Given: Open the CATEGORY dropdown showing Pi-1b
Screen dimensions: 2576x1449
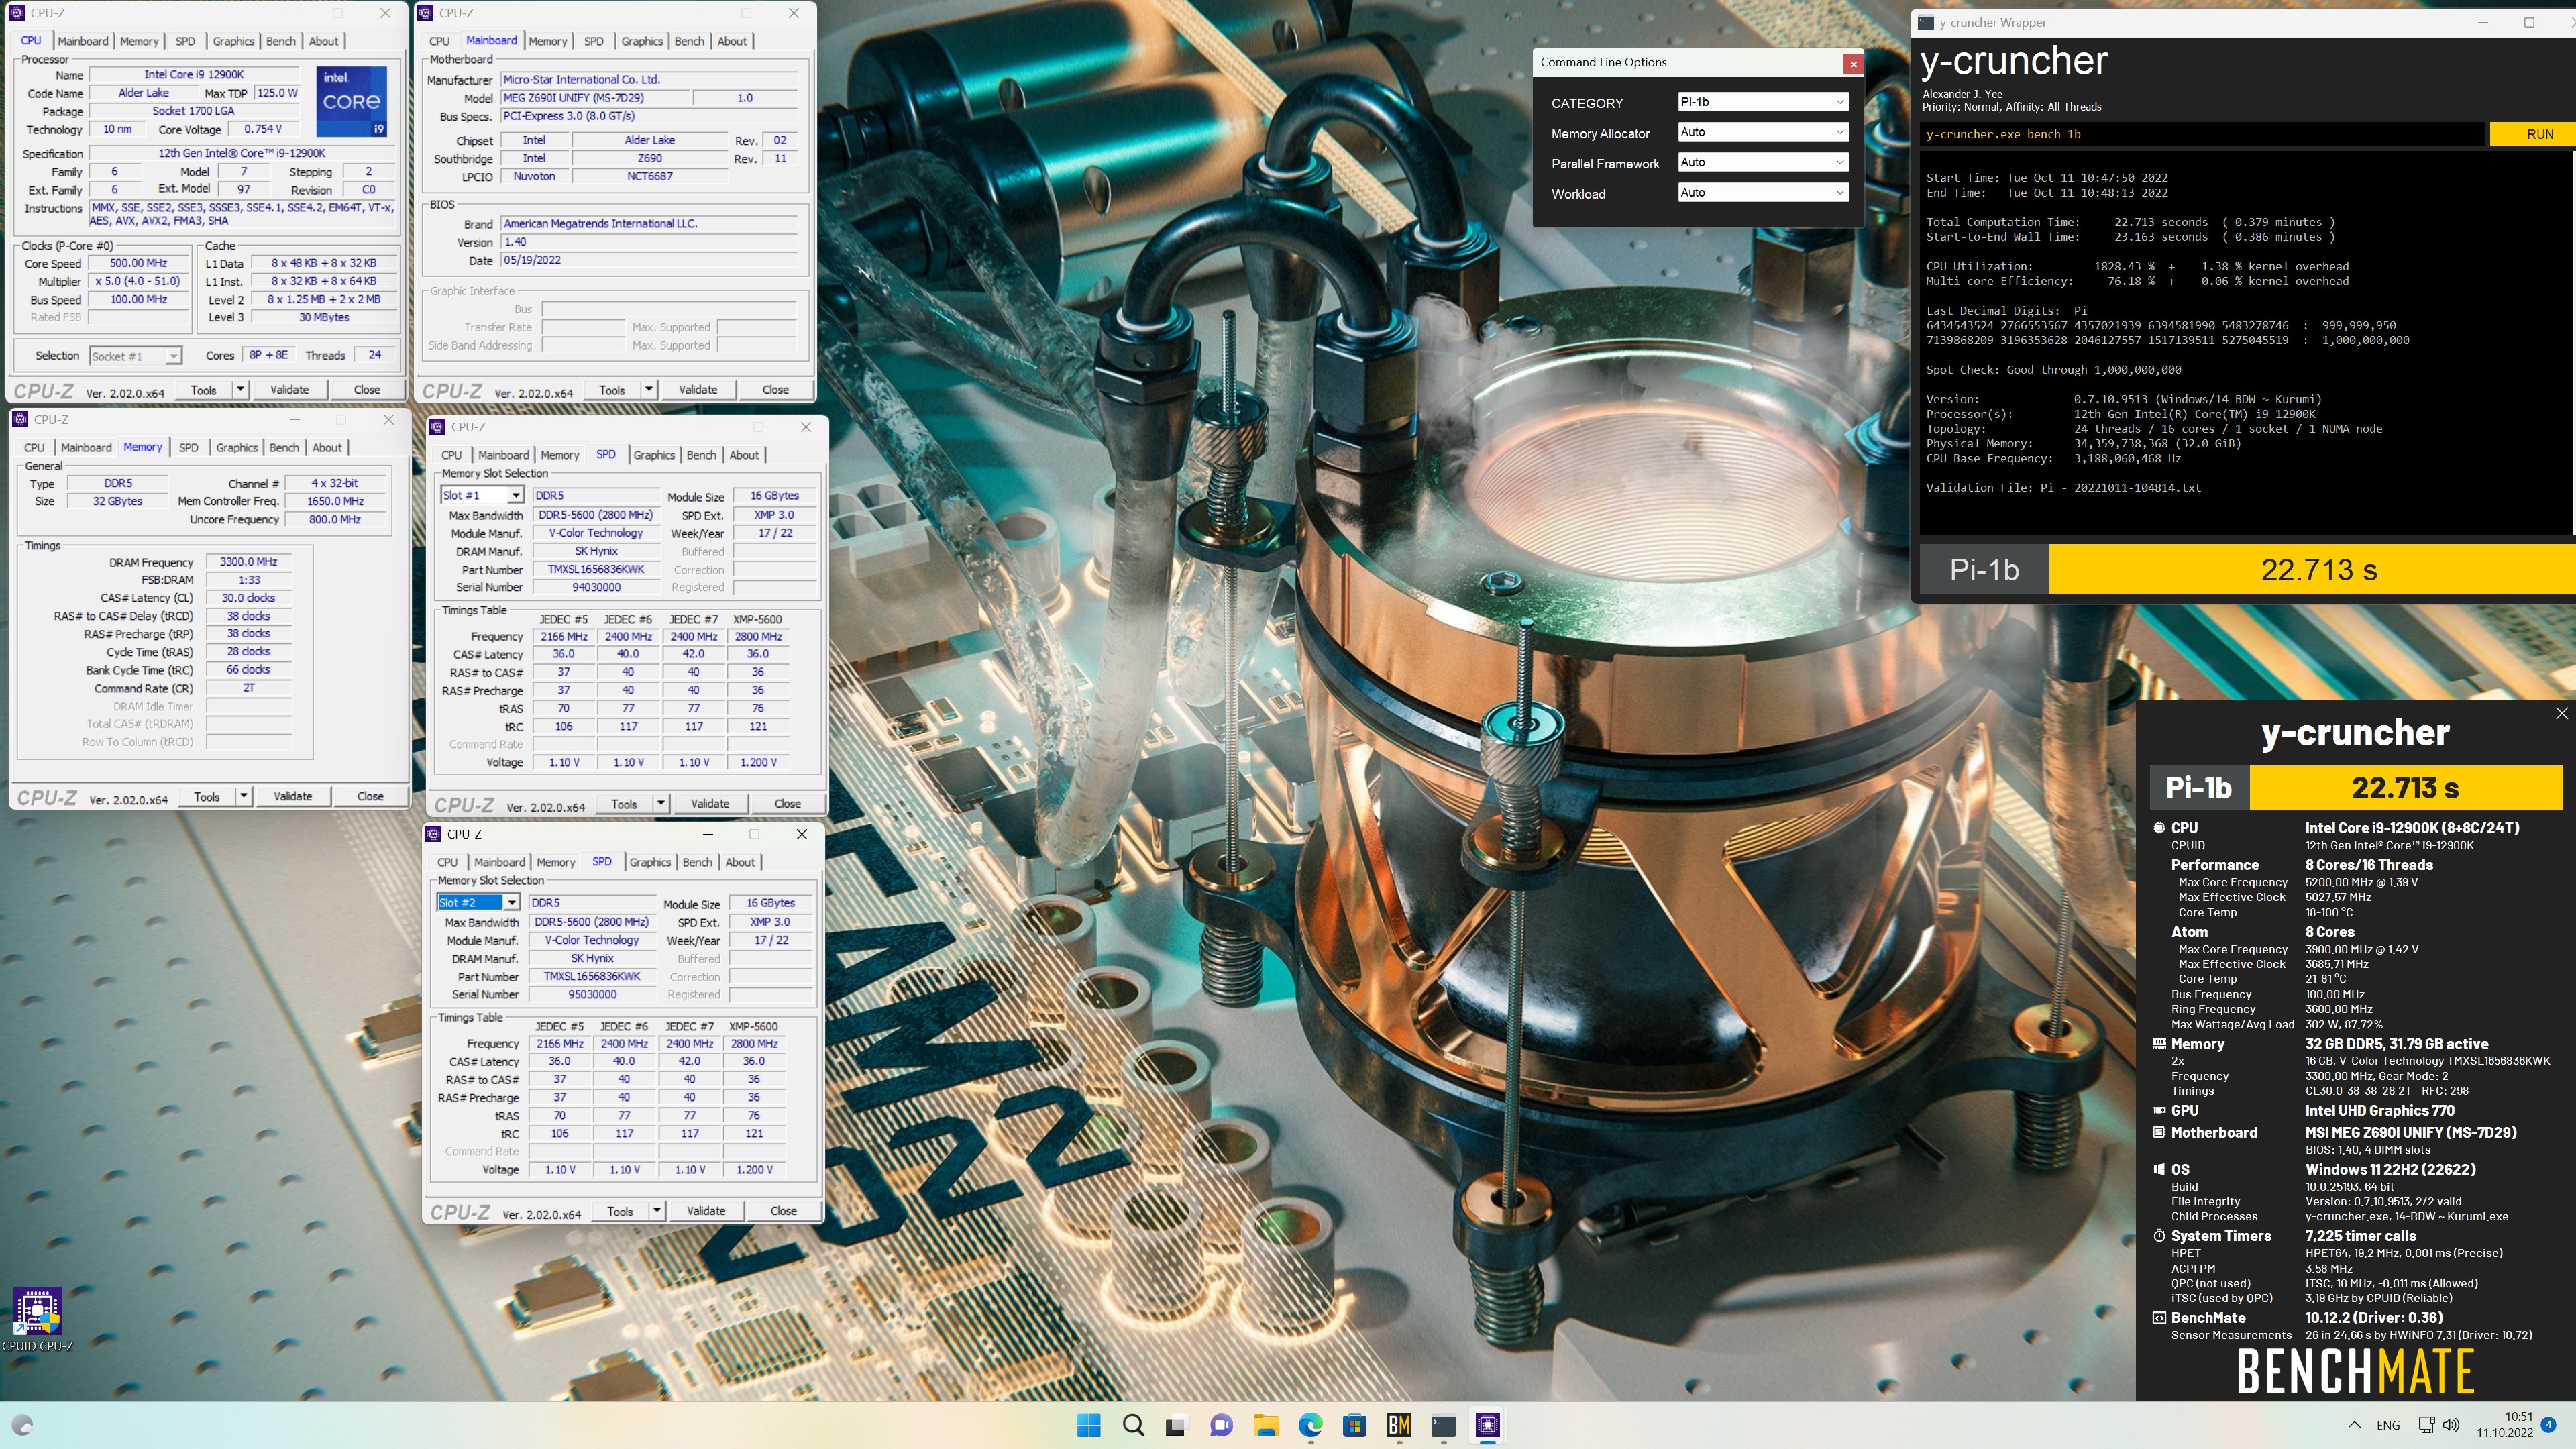Looking at the screenshot, I should (x=1762, y=101).
